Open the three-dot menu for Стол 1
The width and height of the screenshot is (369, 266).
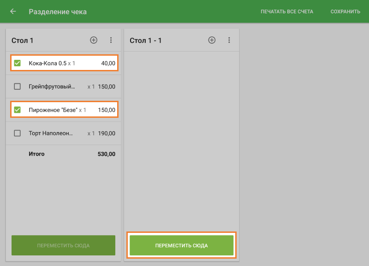point(111,40)
